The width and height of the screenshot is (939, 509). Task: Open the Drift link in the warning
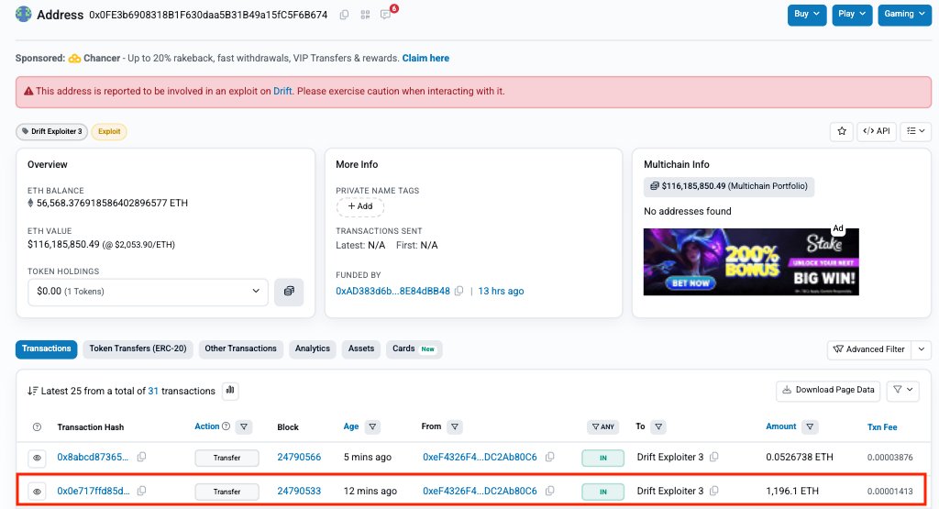282,92
